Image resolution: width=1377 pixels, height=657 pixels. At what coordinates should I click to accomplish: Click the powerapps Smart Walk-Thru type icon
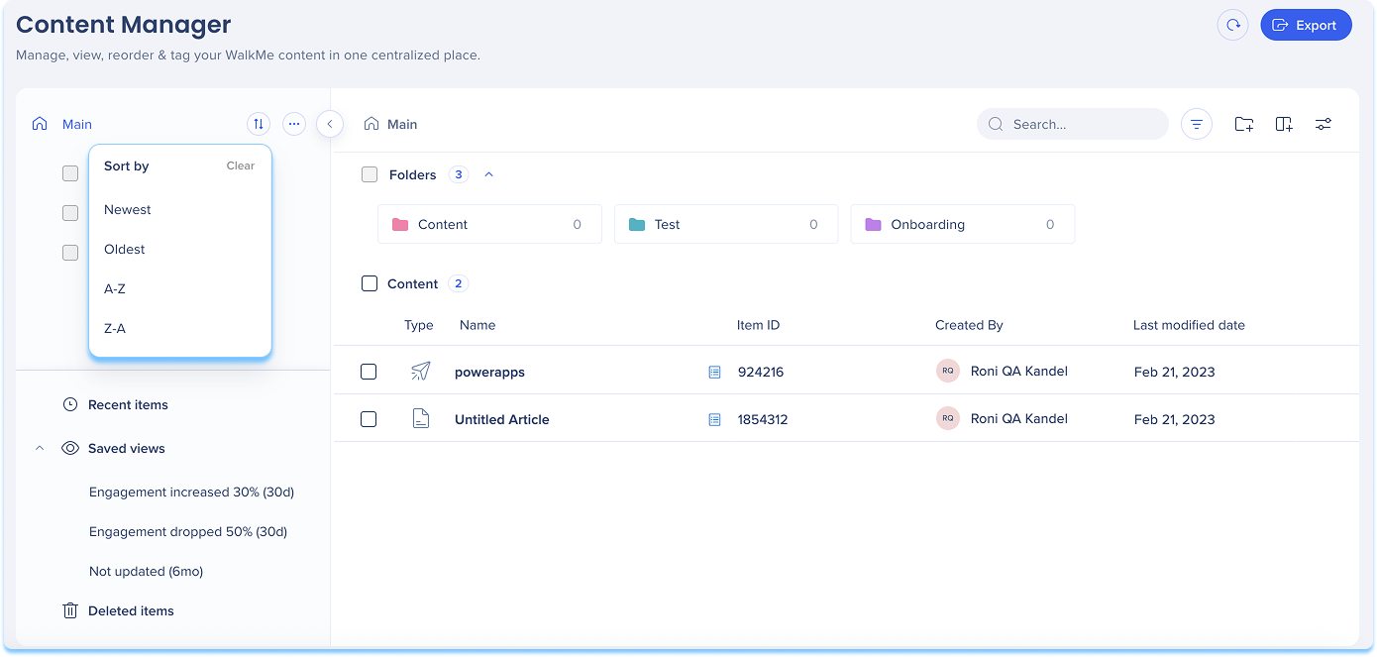(x=421, y=372)
